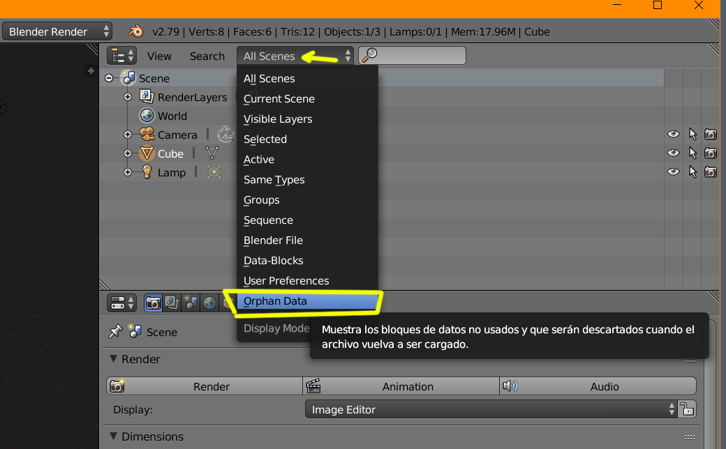Click the Blender logo icon in info bar
This screenshot has width=726, height=449.
(x=135, y=31)
